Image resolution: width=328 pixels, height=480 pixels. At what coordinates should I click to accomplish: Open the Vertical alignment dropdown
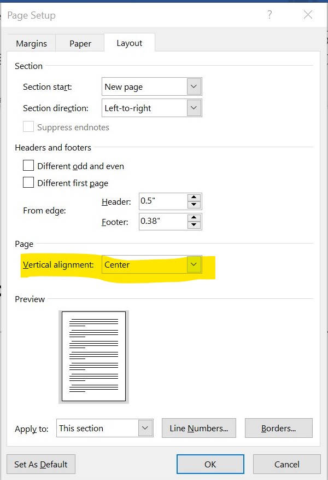pos(194,265)
